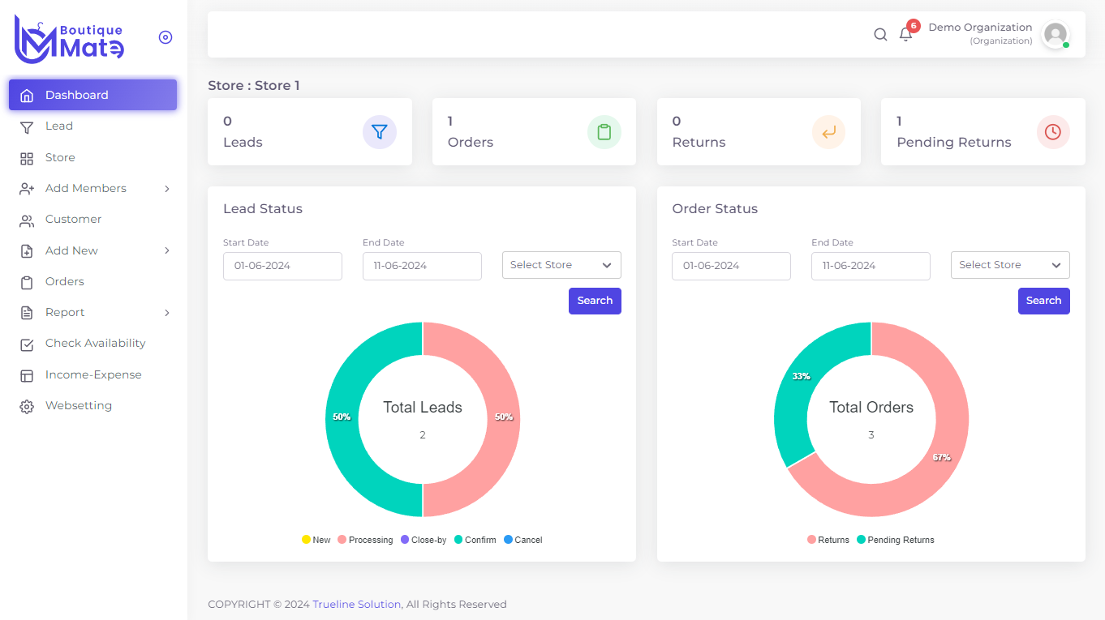Click the Total Orders center label

(x=871, y=408)
